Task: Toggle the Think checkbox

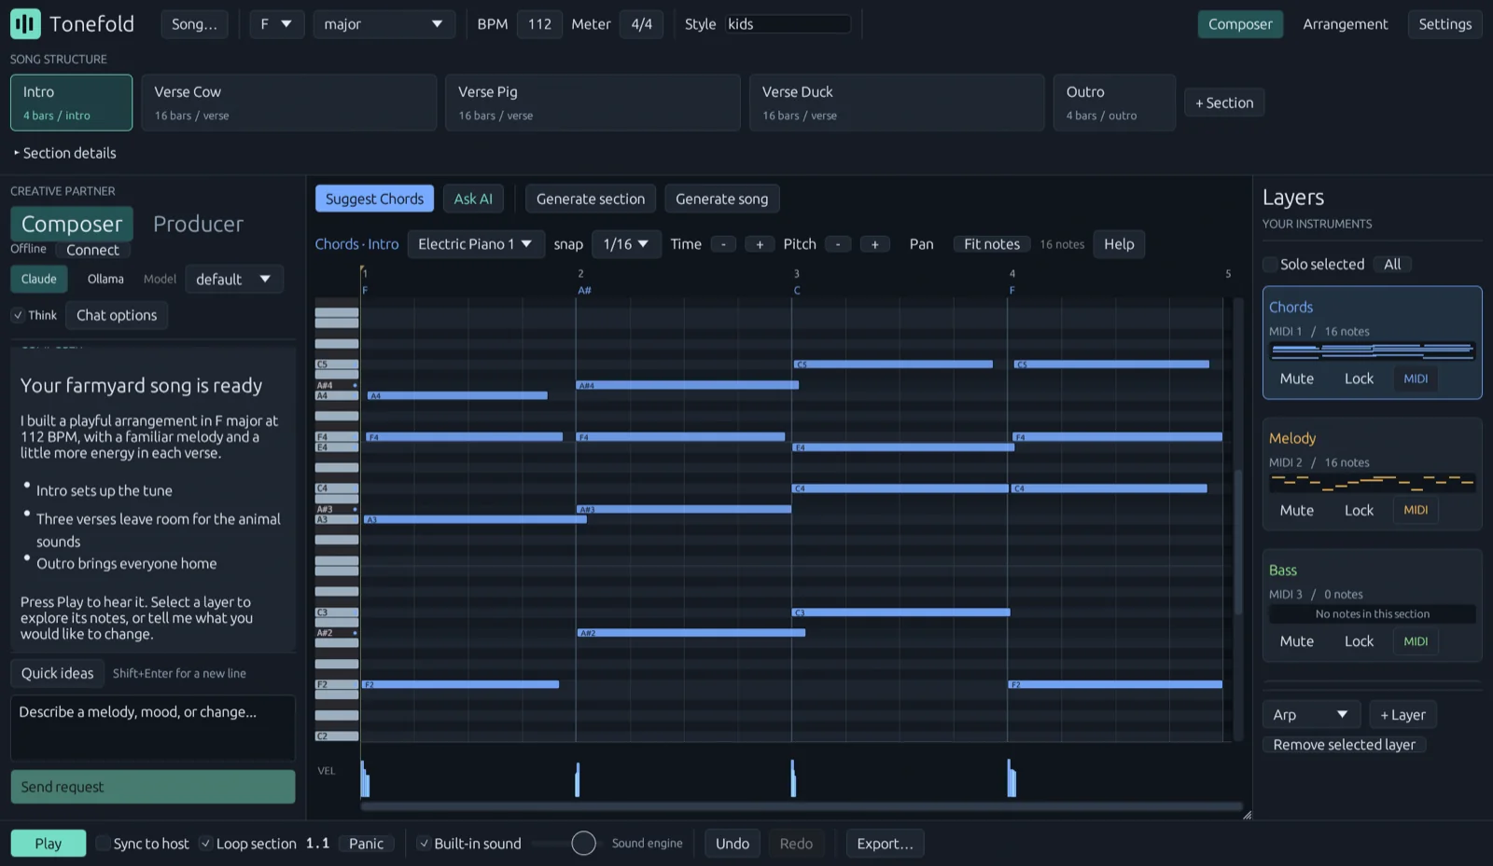Action: [x=18, y=315]
